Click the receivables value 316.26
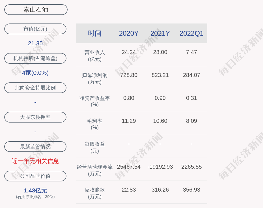263x208 pixels. (160, 190)
